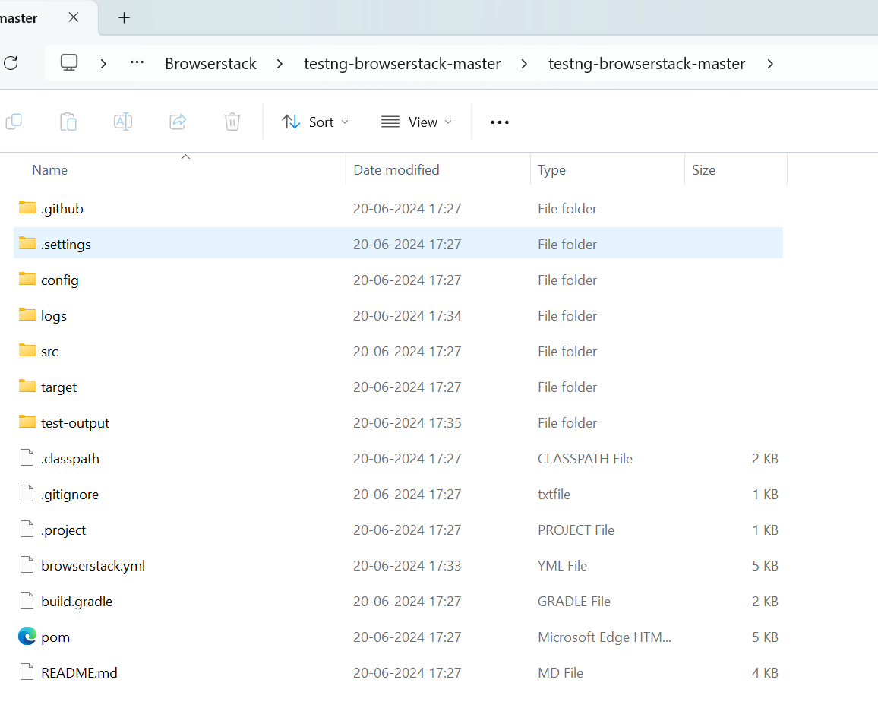
Task: Click the Paste clipboard icon
Action: pyautogui.click(x=68, y=122)
